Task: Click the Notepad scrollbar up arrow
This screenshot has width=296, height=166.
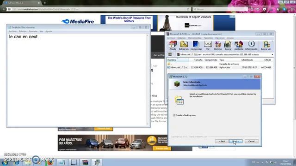Action: [148, 35]
